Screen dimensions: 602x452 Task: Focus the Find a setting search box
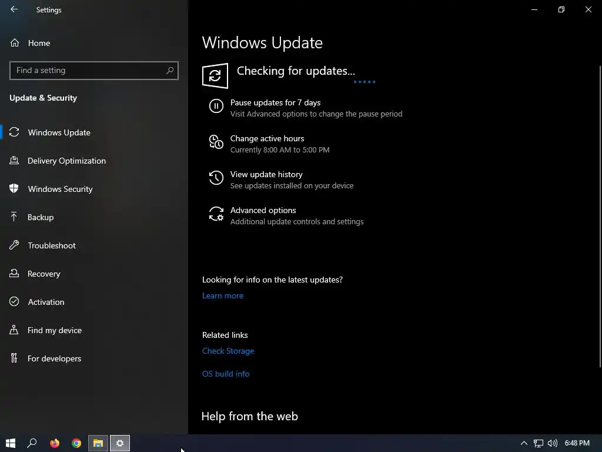(94, 71)
